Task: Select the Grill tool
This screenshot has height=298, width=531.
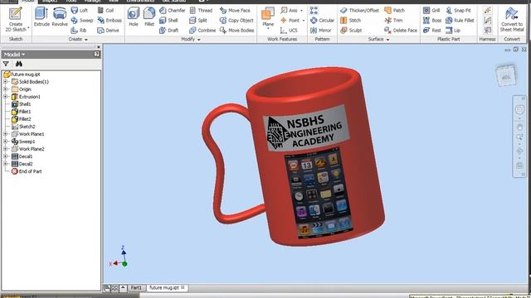Action: [431, 11]
